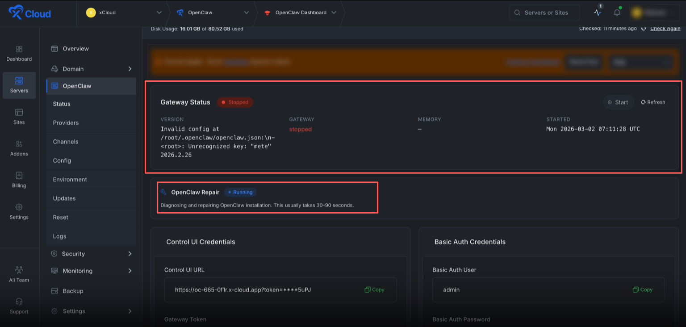
Task: Select Config from the OpenClaw menu
Action: 62,160
